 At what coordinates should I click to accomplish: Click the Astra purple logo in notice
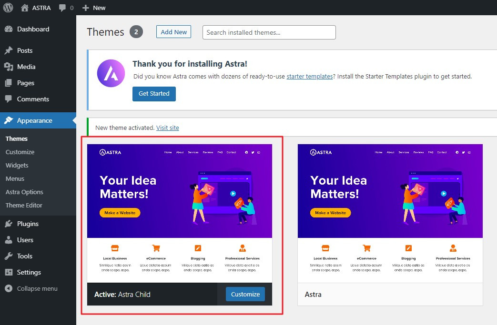pyautogui.click(x=111, y=73)
